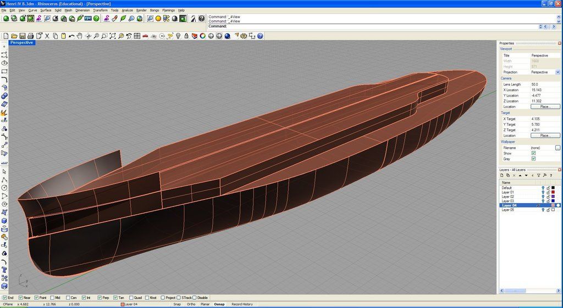This screenshot has width=563, height=308.
Task: Print using the printer icon
Action: (31, 36)
